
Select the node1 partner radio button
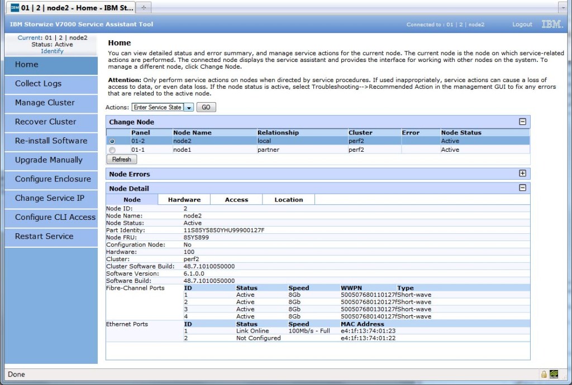coord(112,150)
